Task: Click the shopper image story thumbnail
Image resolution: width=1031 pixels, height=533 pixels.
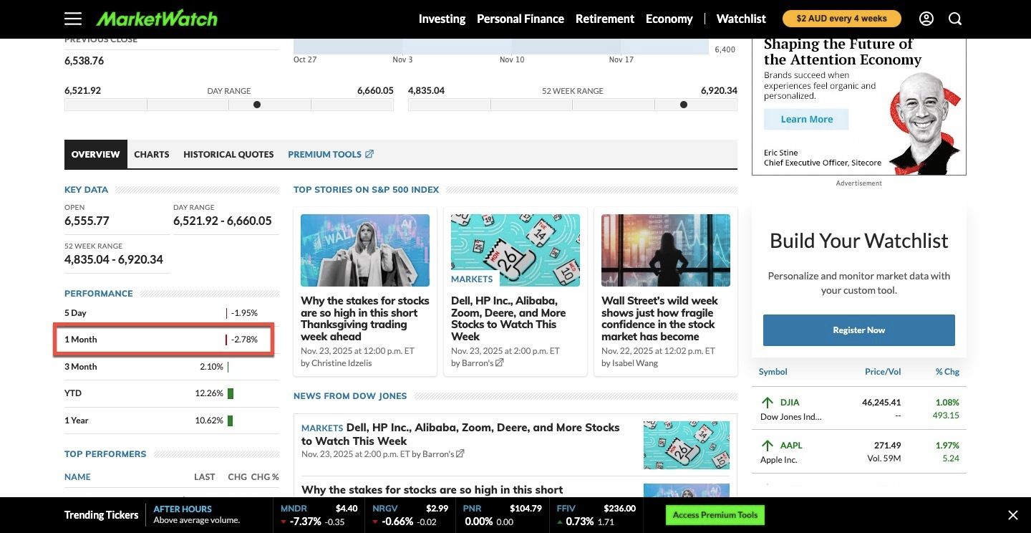Action: (x=365, y=251)
